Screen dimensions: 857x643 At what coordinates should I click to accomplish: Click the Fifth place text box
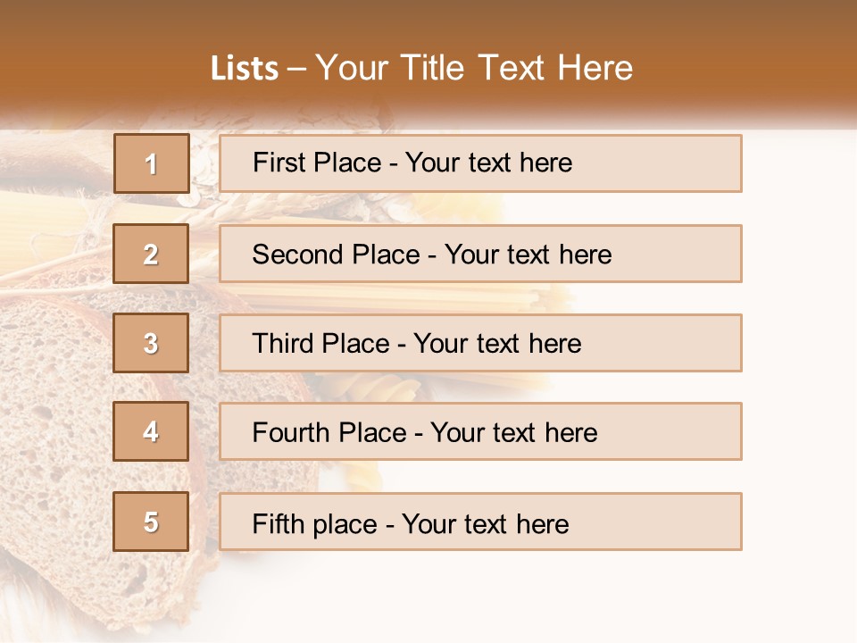480,522
